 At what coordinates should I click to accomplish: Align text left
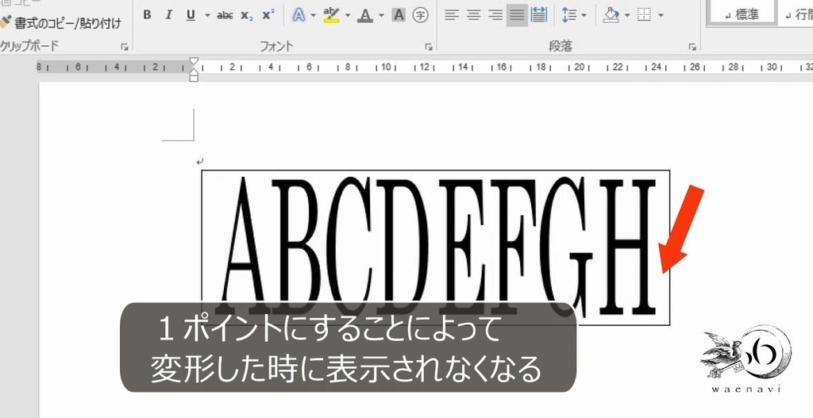452,15
